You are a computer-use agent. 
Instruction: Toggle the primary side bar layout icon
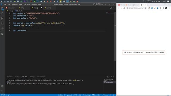tap(94, 4)
